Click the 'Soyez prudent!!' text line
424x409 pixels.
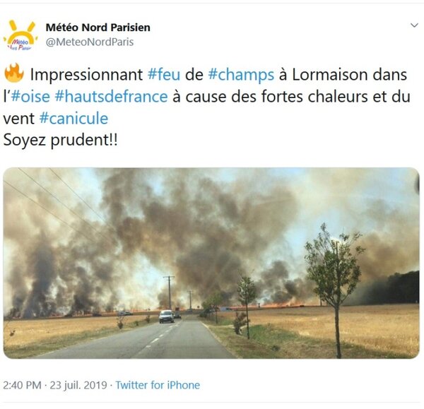(61, 141)
